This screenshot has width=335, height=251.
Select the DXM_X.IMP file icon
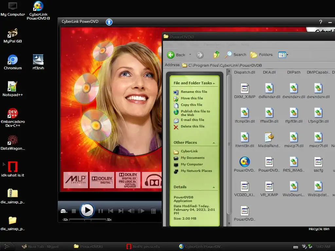(245, 88)
